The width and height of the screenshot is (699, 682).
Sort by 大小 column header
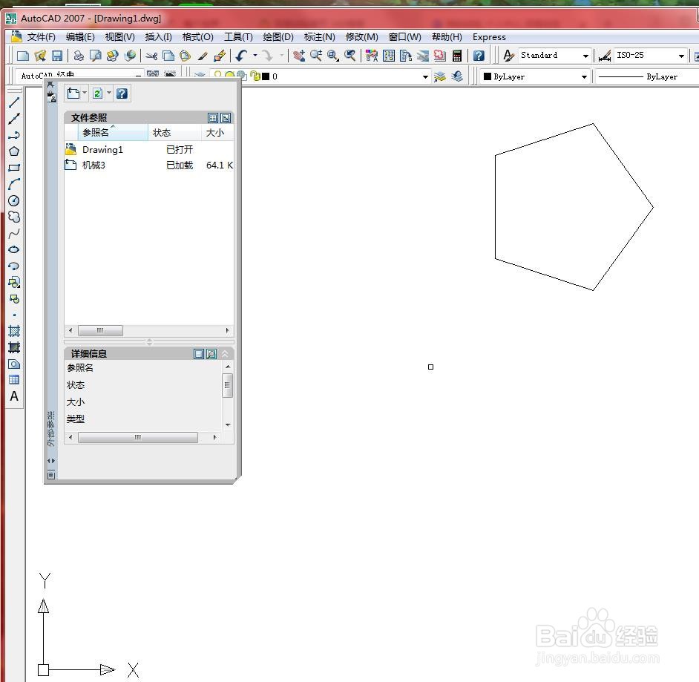tap(217, 132)
